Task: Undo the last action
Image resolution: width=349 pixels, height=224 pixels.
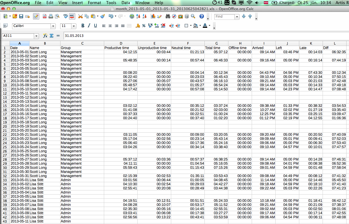Action: [x=110, y=17]
